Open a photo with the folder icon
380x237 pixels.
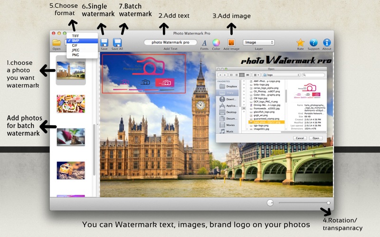(57, 43)
